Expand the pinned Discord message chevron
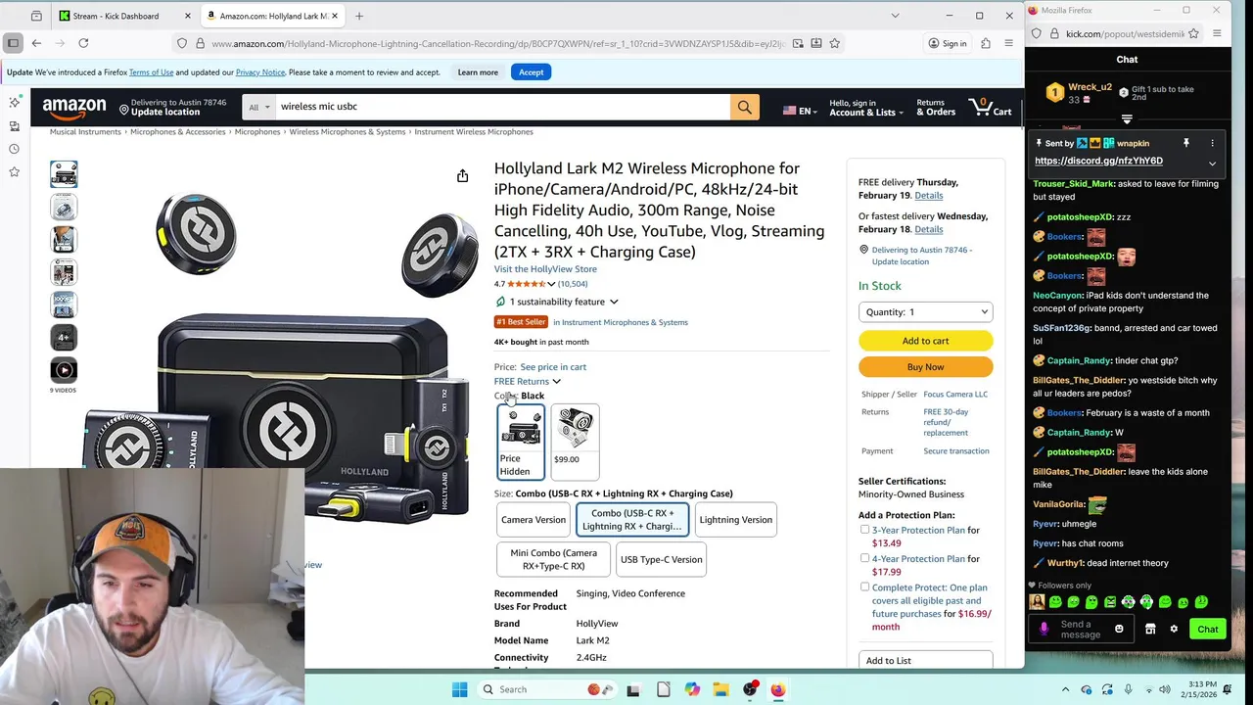Image resolution: width=1253 pixels, height=705 pixels. 1212,164
